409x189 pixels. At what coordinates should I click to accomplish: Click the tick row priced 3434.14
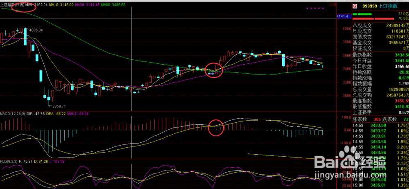point(381,147)
